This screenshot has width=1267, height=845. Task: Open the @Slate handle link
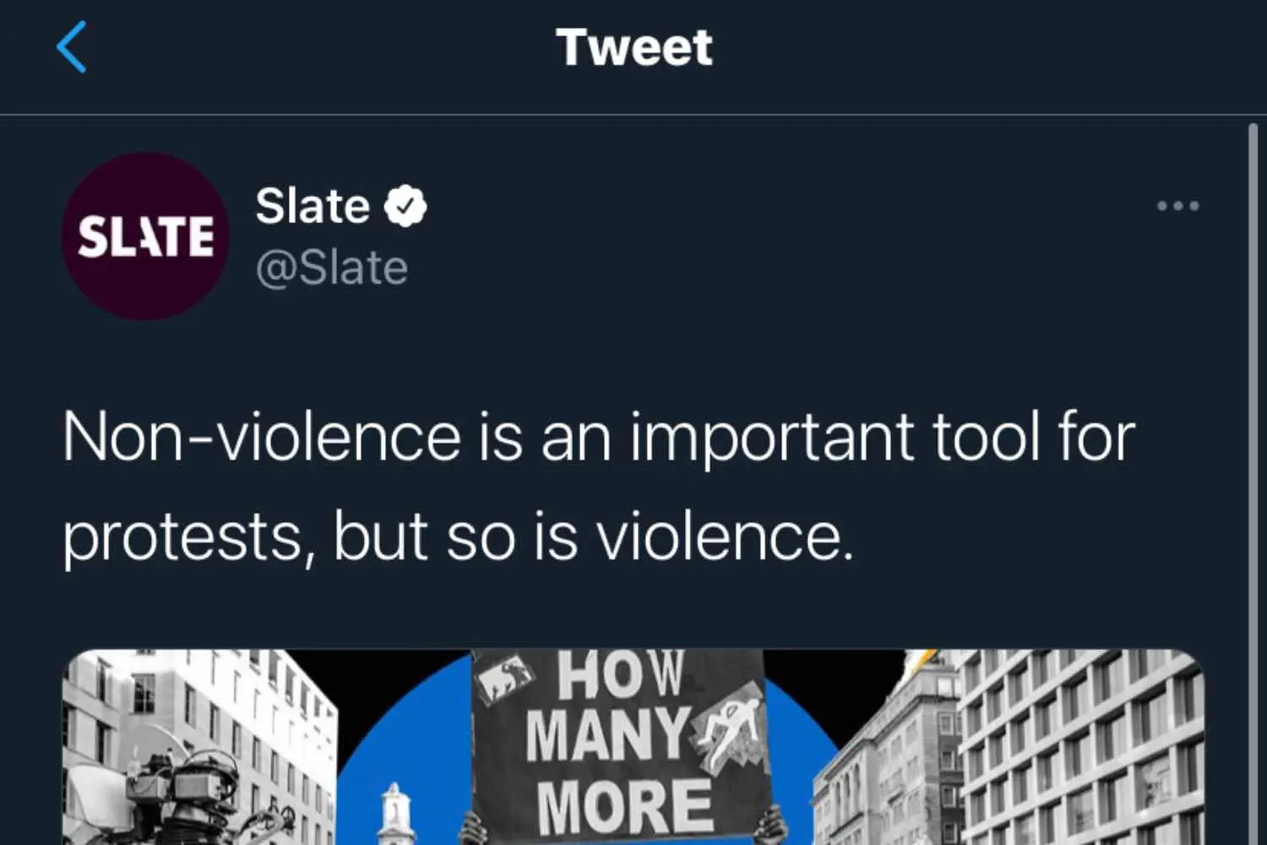coord(332,268)
